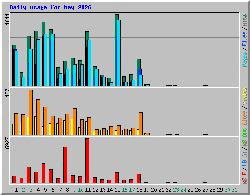Select day 27 on the x-axis
This screenshot has width=250, height=195.
(x=205, y=190)
